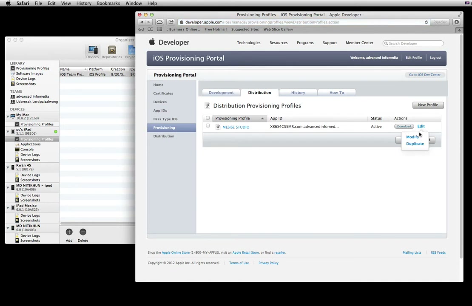Open Repositories in Organizer toolbar
The height and width of the screenshot is (306, 472).
pyautogui.click(x=112, y=52)
